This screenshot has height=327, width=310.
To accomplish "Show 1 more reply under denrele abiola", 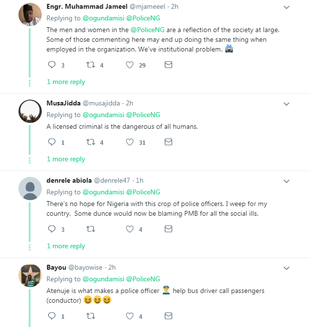I will coord(66,246).
